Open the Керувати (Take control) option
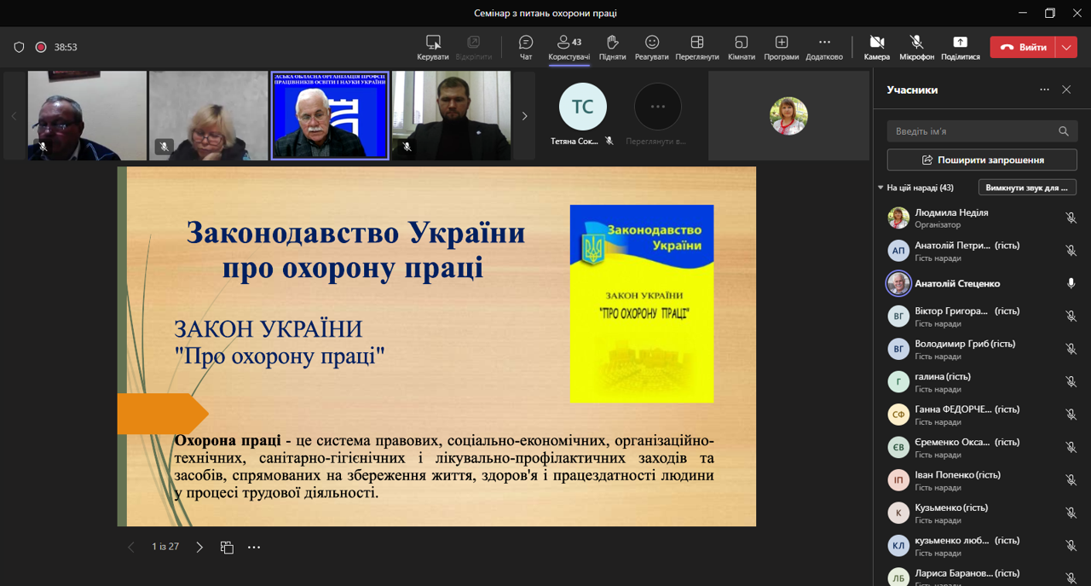This screenshot has height=586, width=1091. (433, 47)
